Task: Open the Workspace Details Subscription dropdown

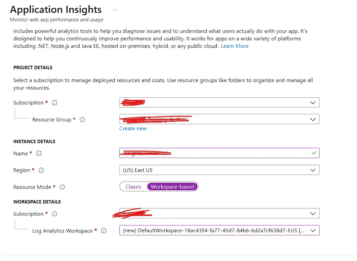Action: pyautogui.click(x=313, y=213)
